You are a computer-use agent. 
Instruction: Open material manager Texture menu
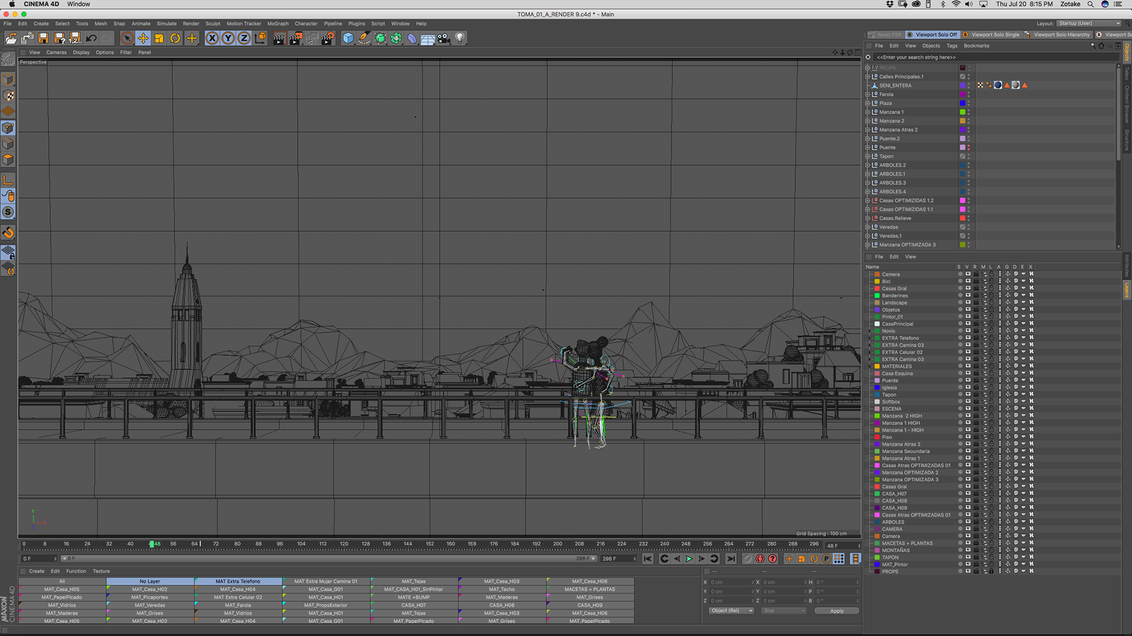point(101,571)
